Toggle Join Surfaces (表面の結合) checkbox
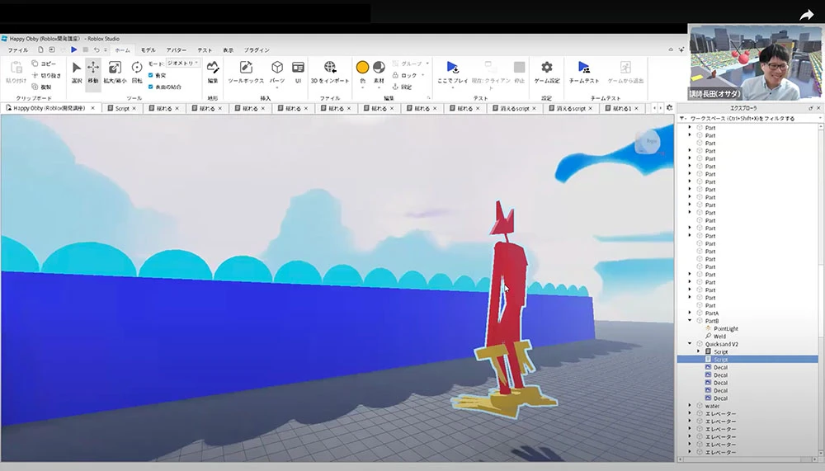This screenshot has width=825, height=471. click(x=150, y=87)
